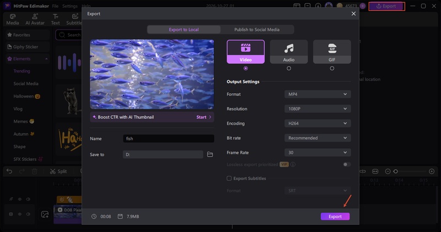441x232 pixels.
Task: Select the Autumn category
Action: tap(24, 134)
